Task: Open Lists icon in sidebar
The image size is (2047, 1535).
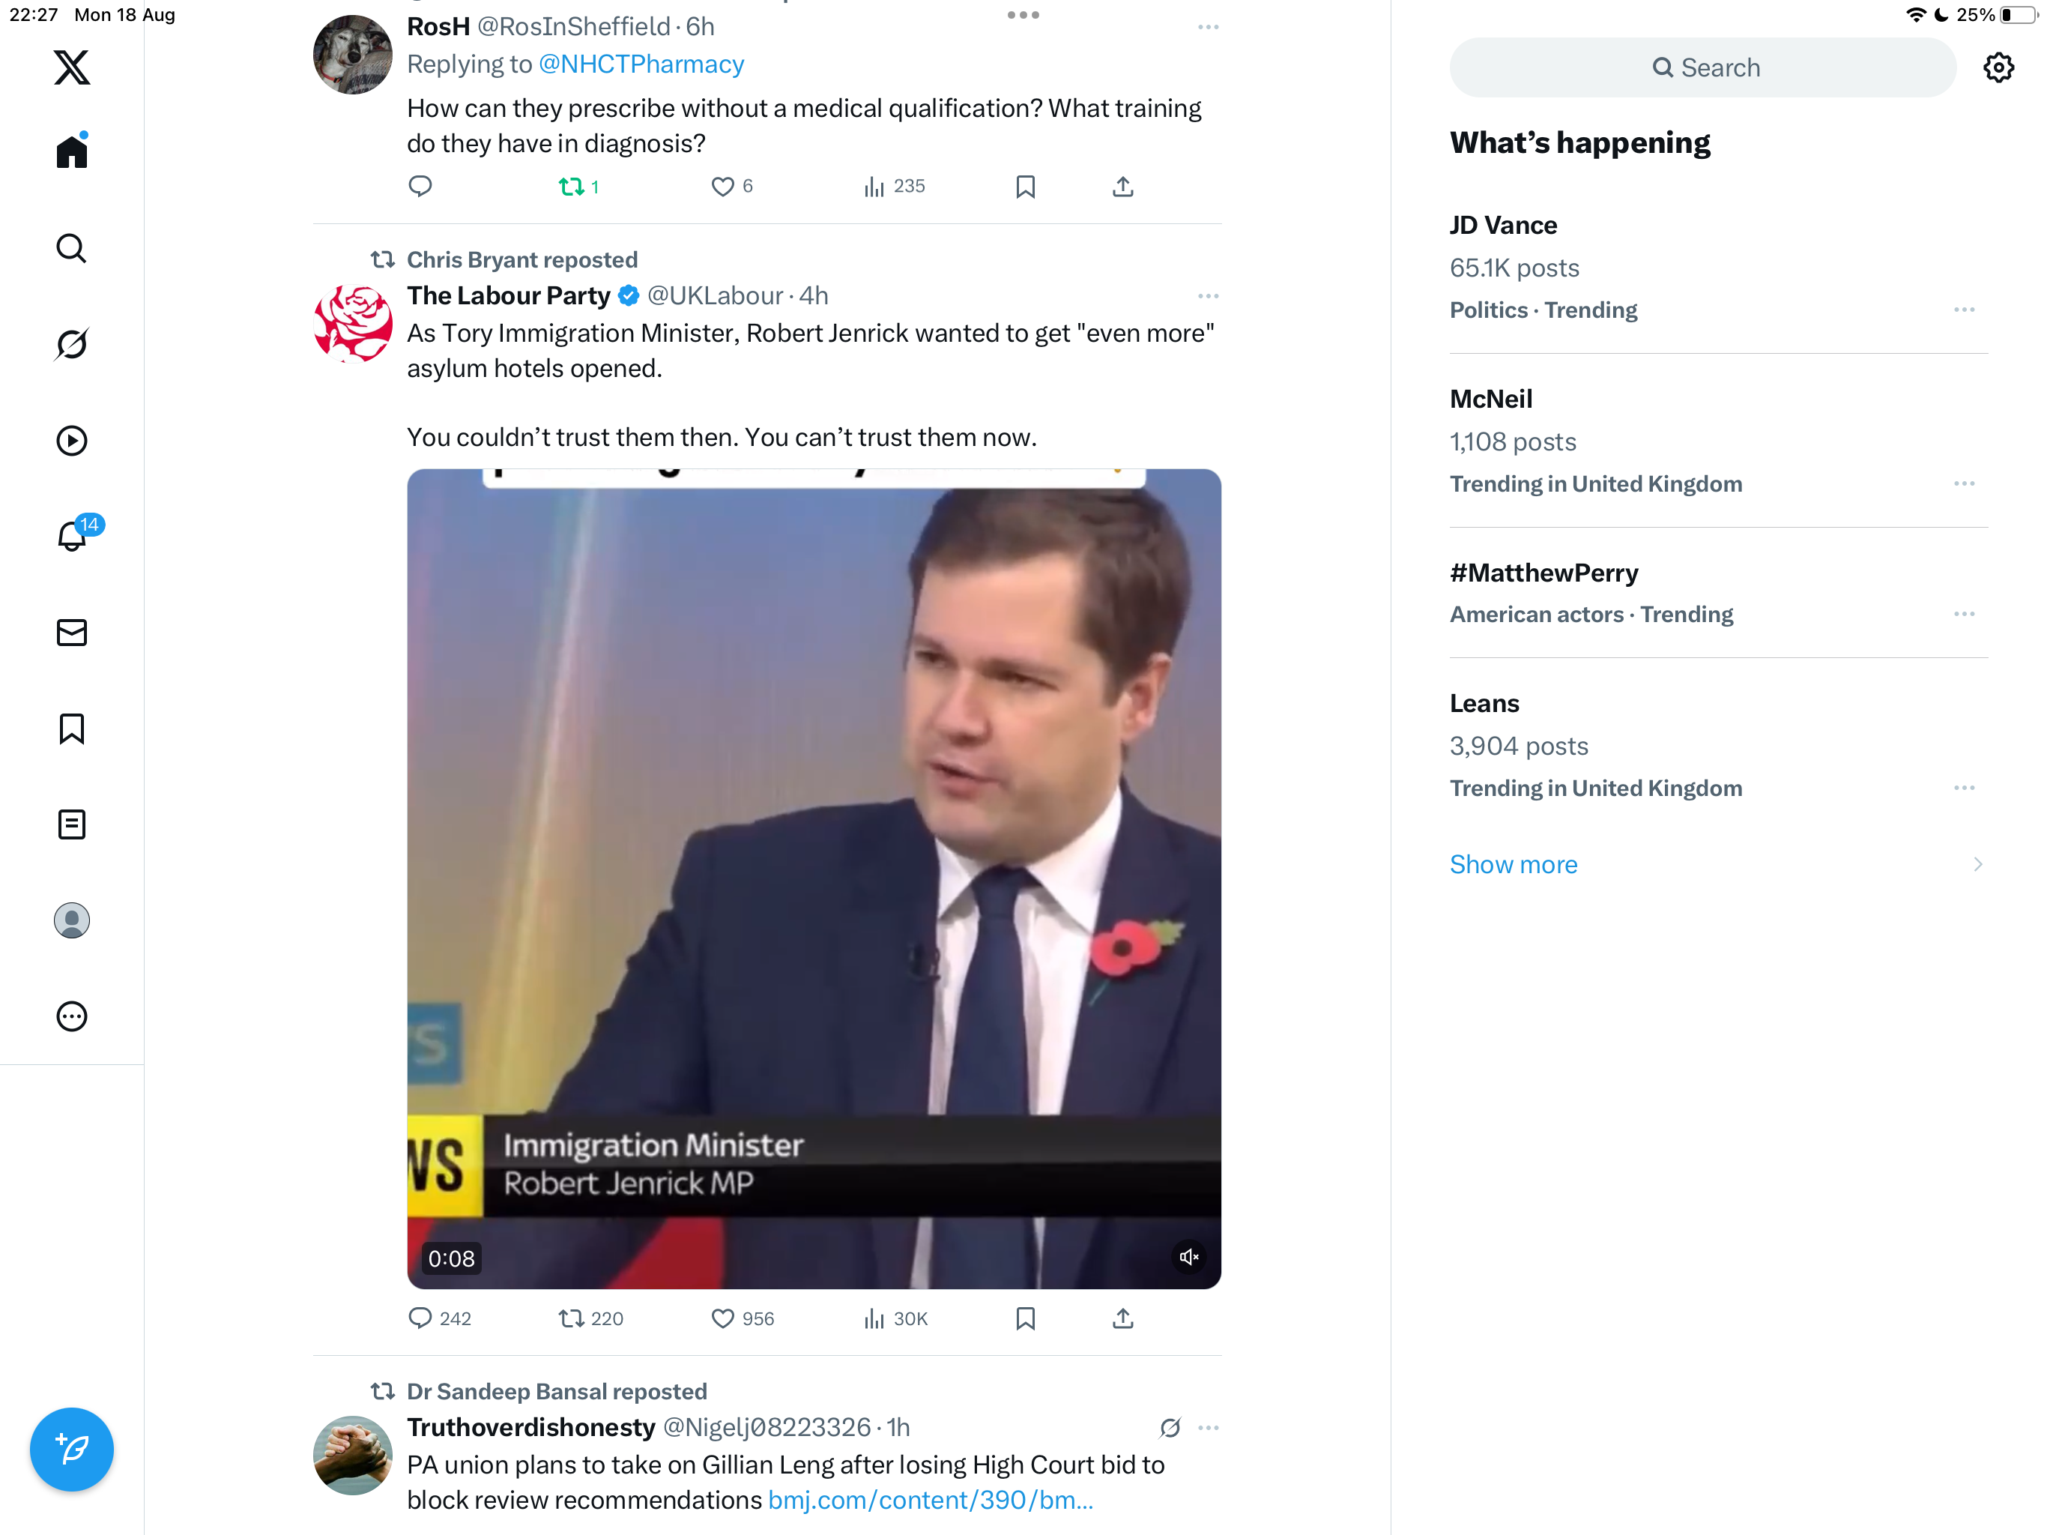Action: (71, 824)
